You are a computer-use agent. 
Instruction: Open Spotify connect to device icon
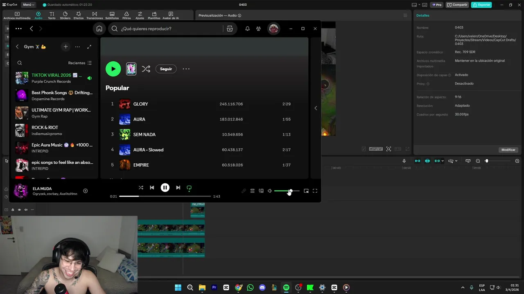point(261,191)
